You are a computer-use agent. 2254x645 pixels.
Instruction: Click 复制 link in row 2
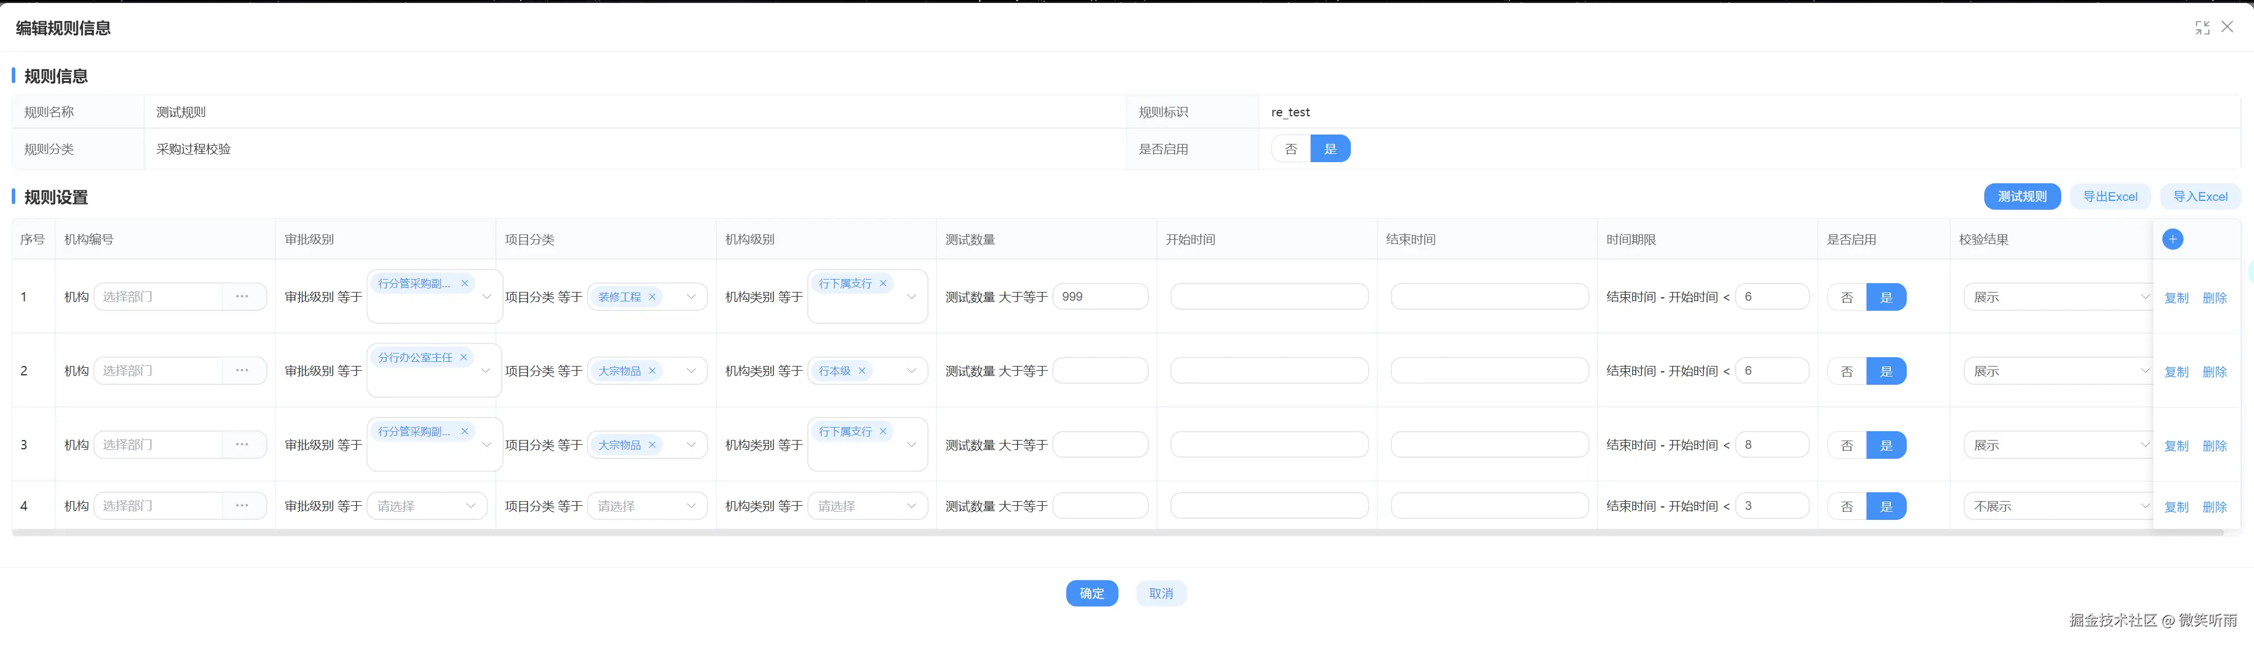point(2175,372)
